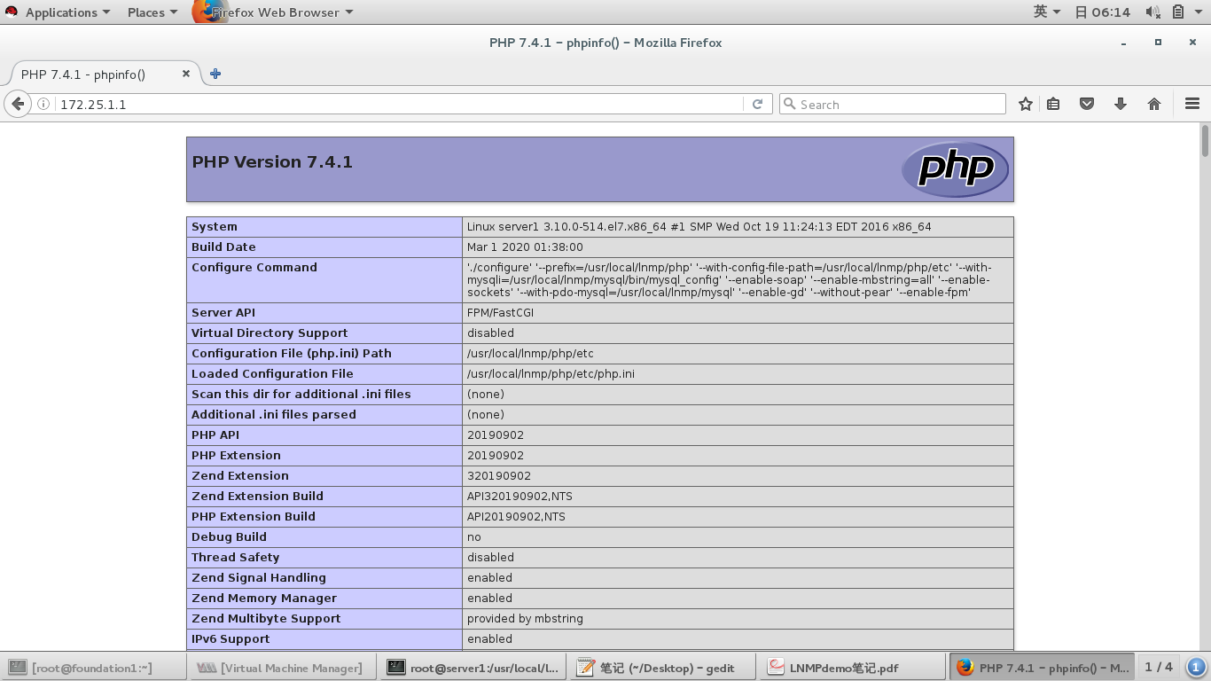Click the PHP Extension Build value API20190902,NTS
Viewport: 1211px width, 681px height.
(x=516, y=517)
